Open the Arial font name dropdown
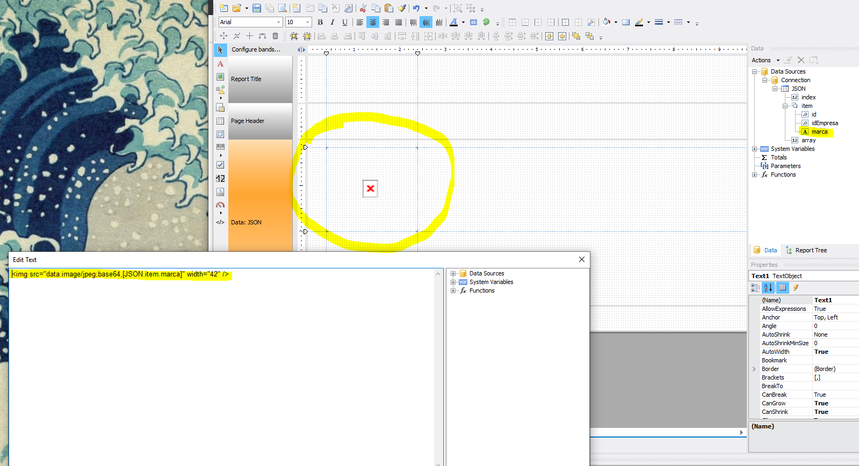Viewport: 859px width, 466px height. (278, 22)
